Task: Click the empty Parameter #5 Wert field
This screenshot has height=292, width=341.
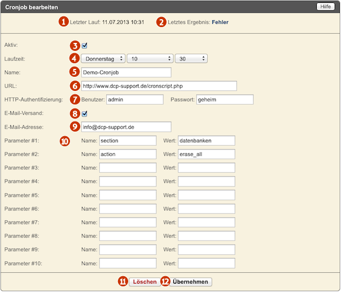Action: pyautogui.click(x=207, y=195)
